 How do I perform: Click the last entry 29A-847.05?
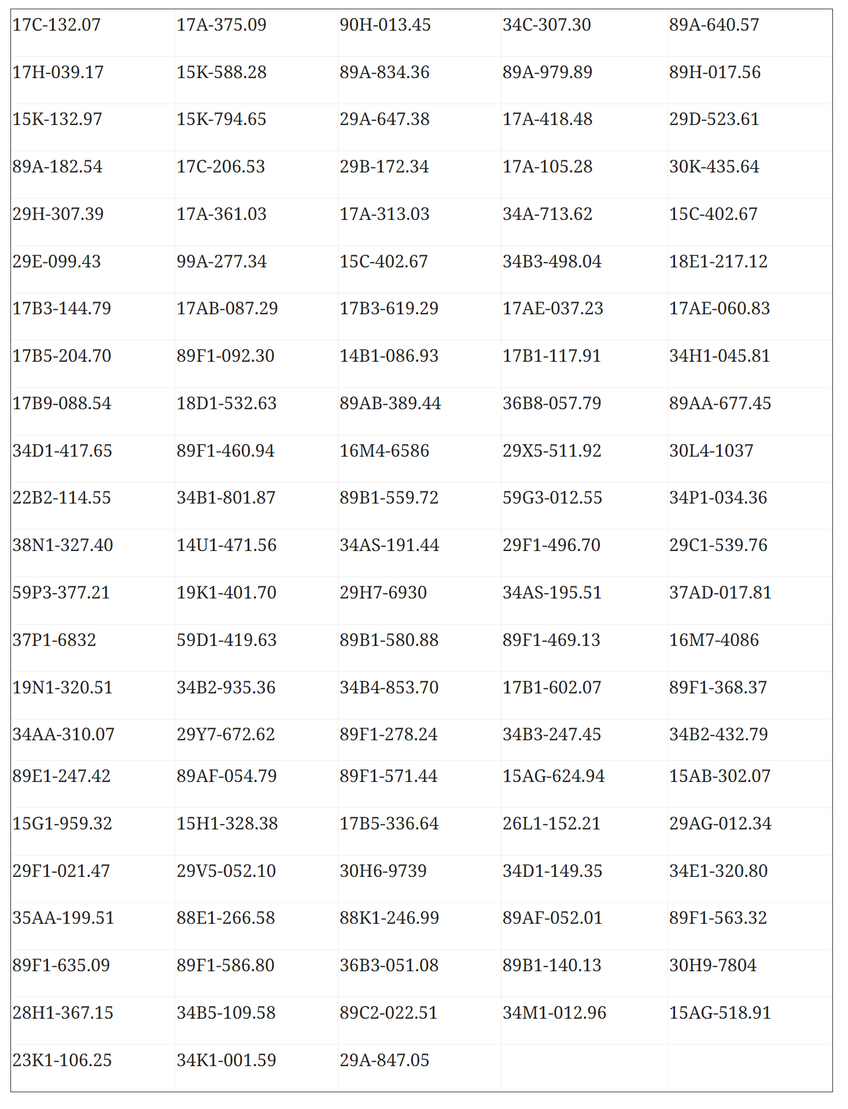pyautogui.click(x=419, y=1068)
